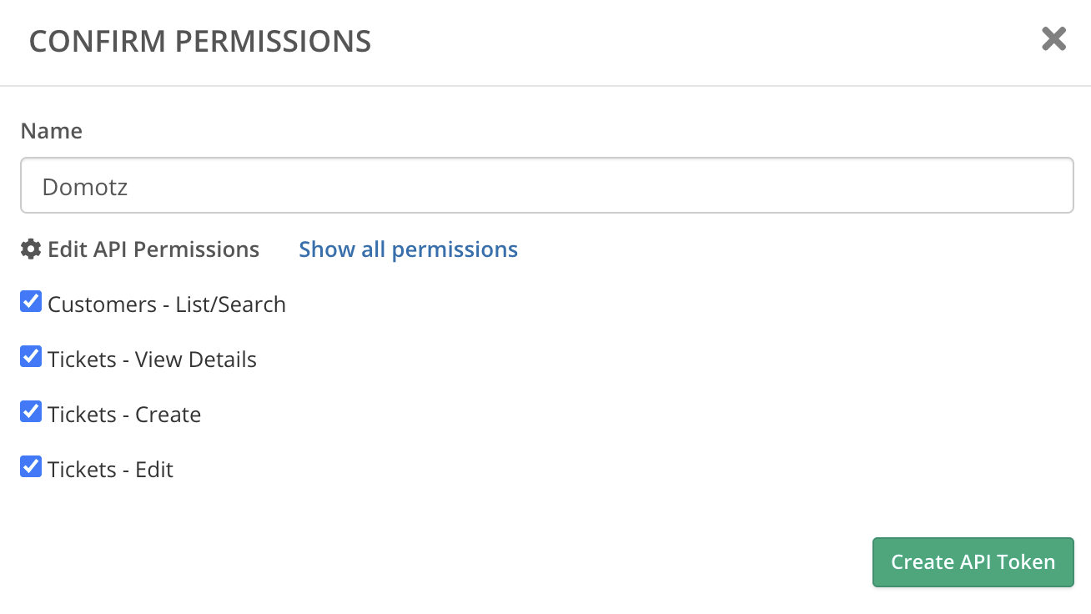Click the Tickets - Create label text
Image resolution: width=1091 pixels, height=614 pixels.
click(x=124, y=415)
